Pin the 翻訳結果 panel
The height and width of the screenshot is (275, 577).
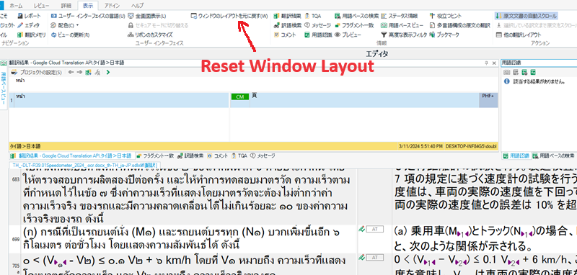[487, 63]
